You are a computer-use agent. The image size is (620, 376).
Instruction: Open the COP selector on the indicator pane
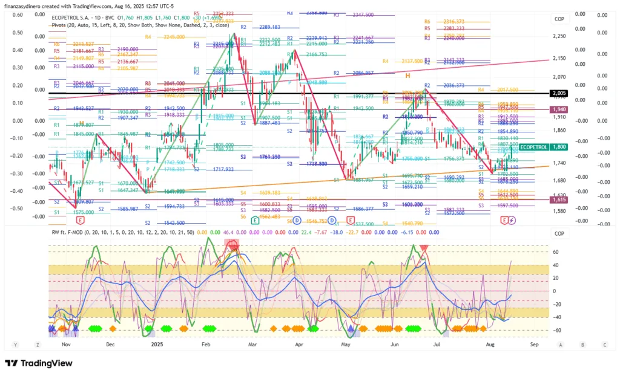pyautogui.click(x=559, y=233)
